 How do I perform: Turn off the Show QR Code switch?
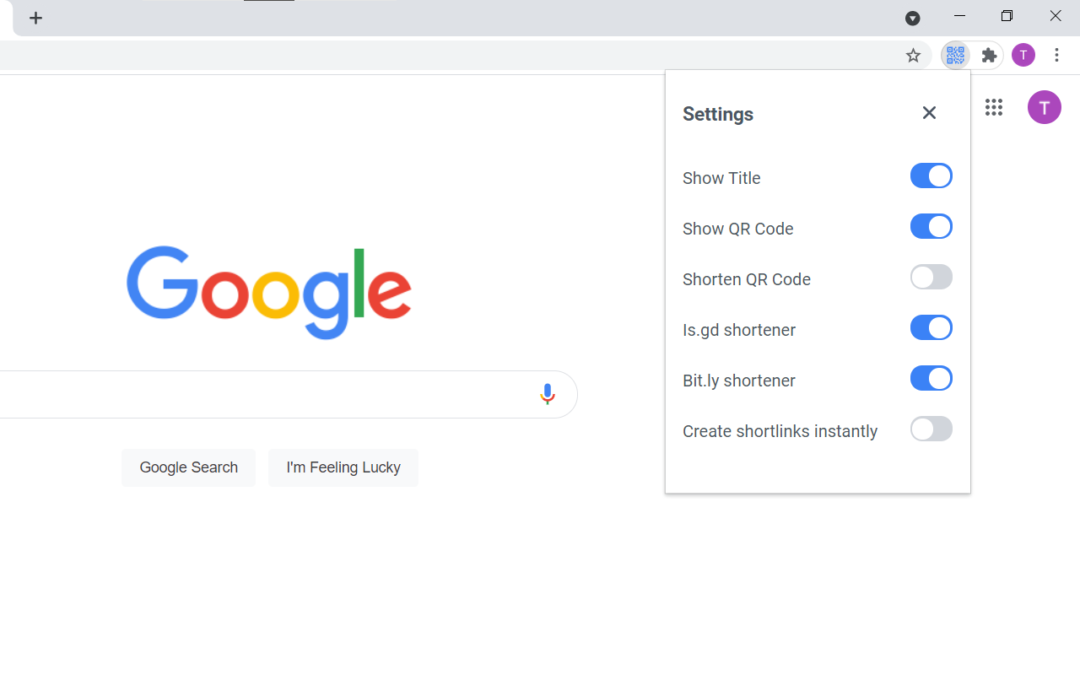pyautogui.click(x=931, y=226)
